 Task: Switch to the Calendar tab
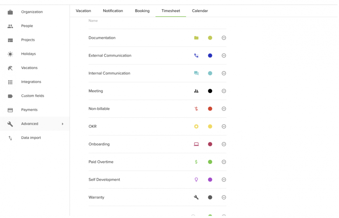coord(200,11)
